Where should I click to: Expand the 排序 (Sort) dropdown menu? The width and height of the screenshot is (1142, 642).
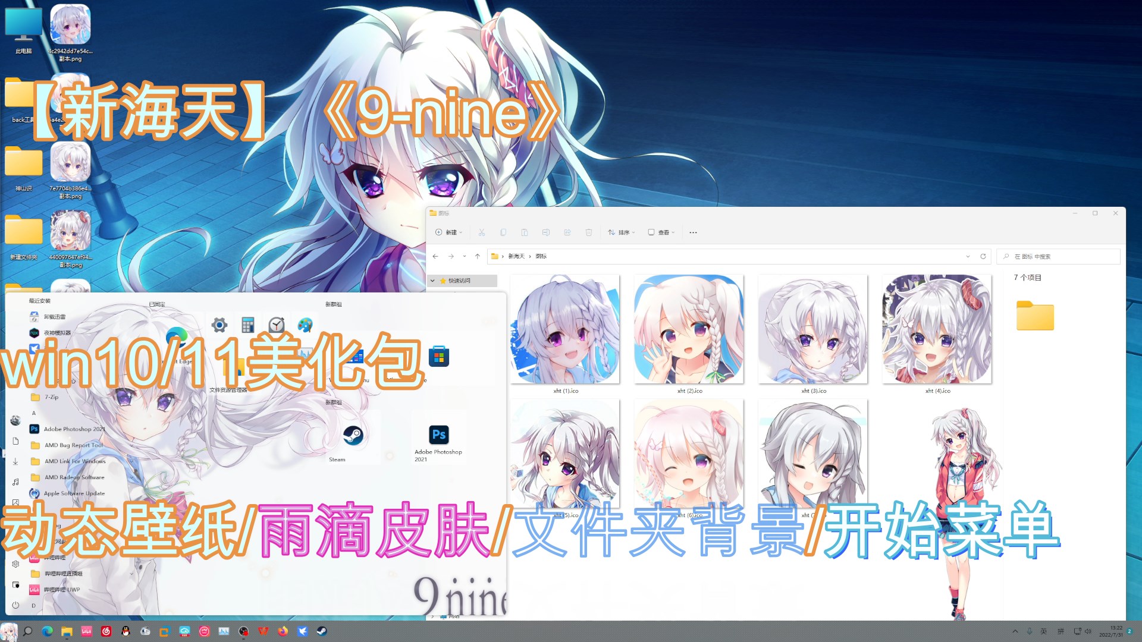[x=622, y=232]
